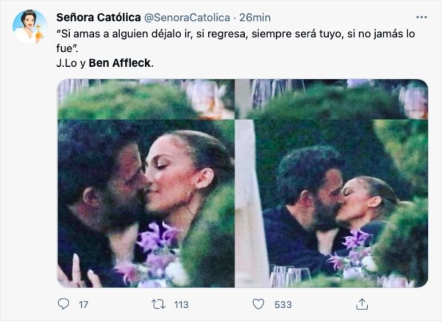Click the bold Ben Affleck text
The height and width of the screenshot is (322, 442).
pos(120,63)
